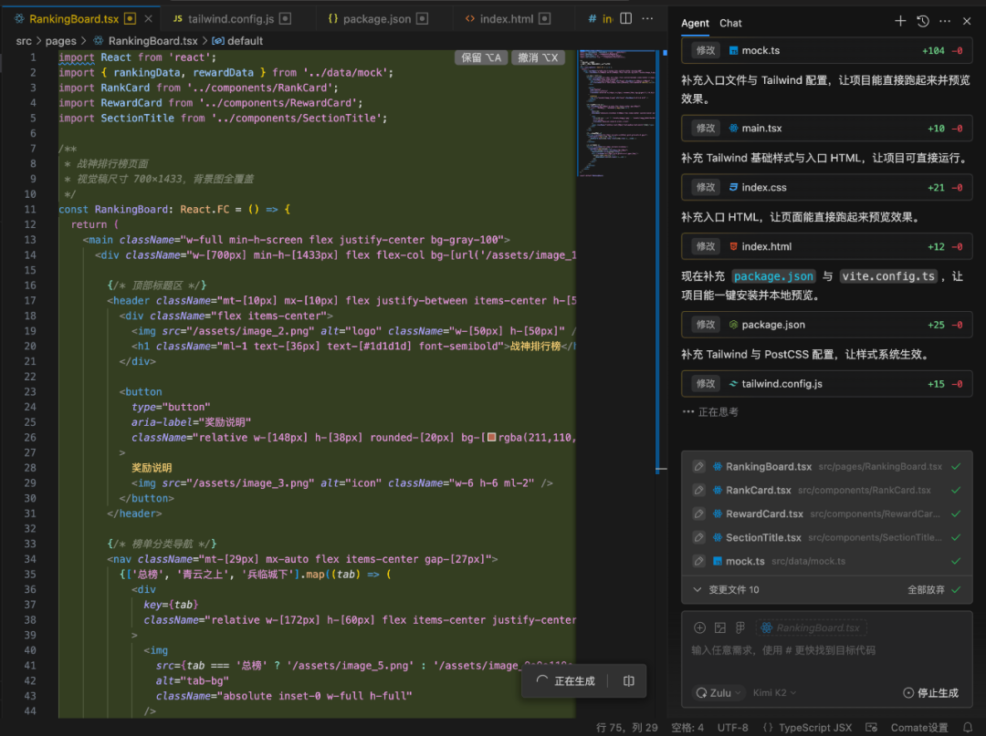Click the code minimap preview

[x=616, y=113]
